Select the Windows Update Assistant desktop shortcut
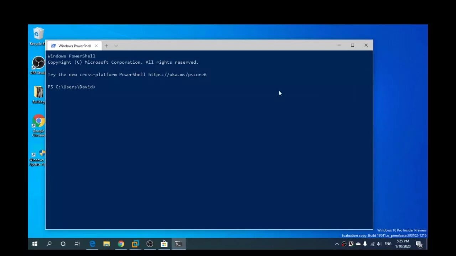 pos(37,158)
